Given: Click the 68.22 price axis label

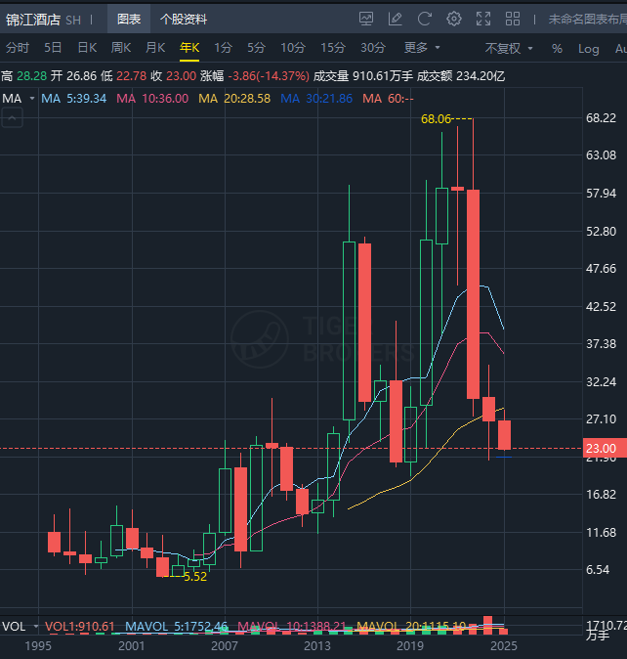Looking at the screenshot, I should click(601, 118).
